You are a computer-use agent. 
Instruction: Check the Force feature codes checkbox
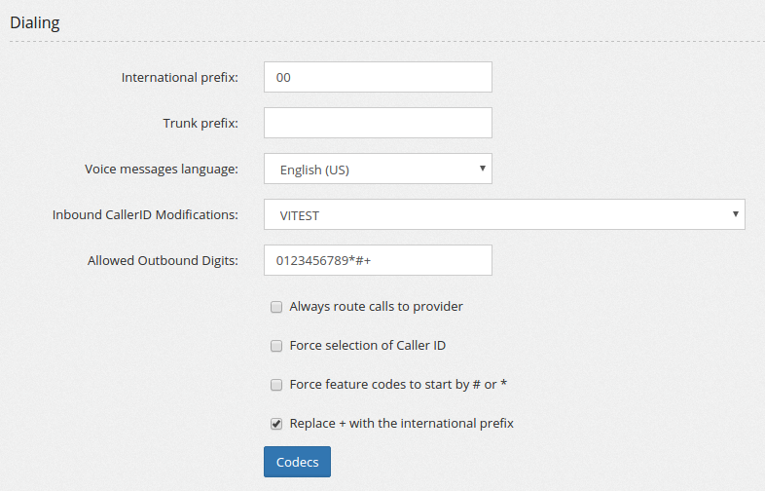276,385
